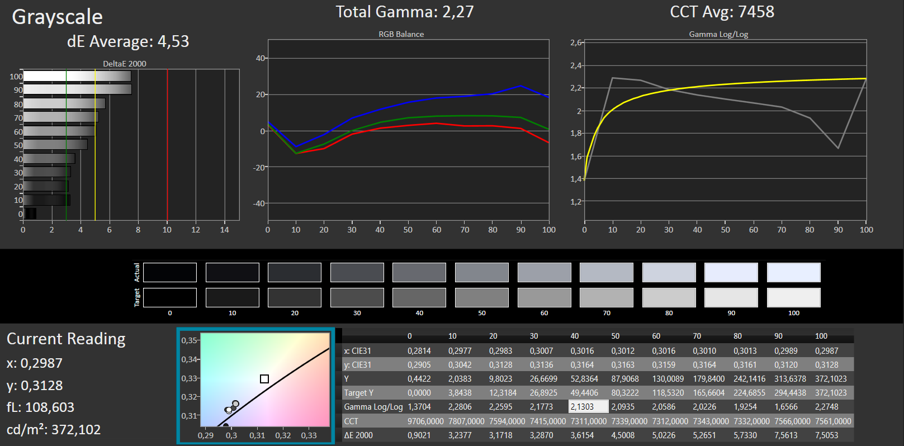Select the y: 0,3128 current reading value
The height and width of the screenshot is (446, 904).
[x=35, y=386]
